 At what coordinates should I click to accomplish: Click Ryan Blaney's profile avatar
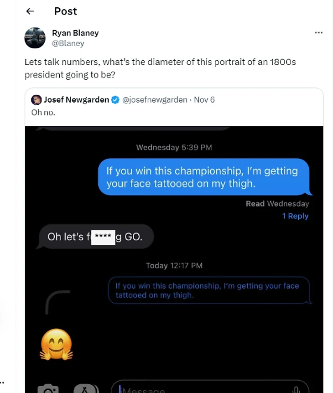35,38
